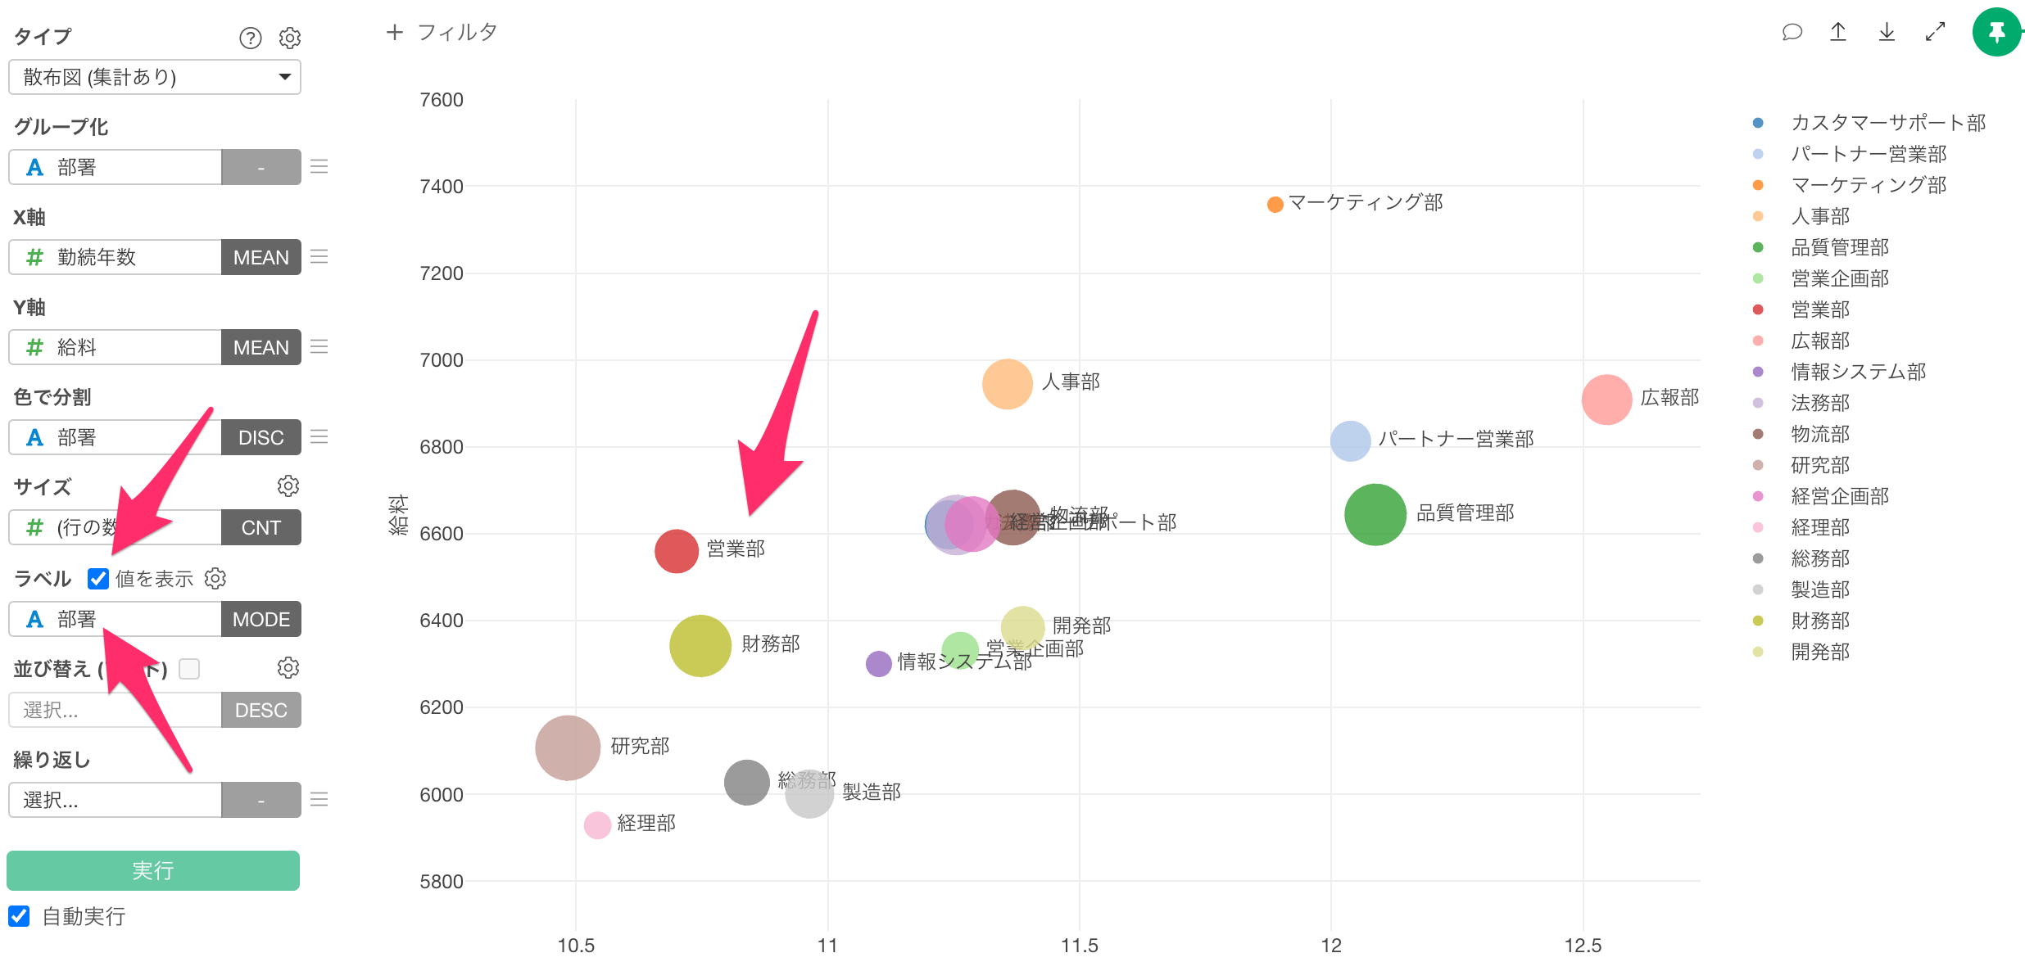
Task: Open the グループ化 hamburger menu
Action: 319,167
